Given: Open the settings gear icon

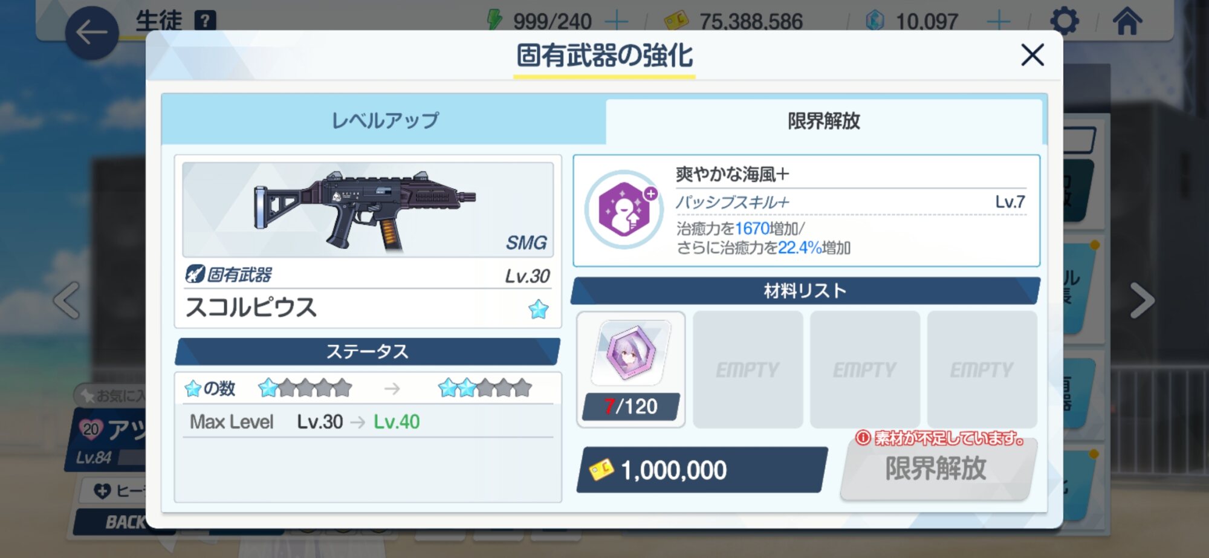Looking at the screenshot, I should click(x=1065, y=21).
